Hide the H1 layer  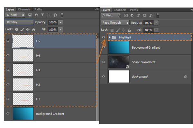pos(8,99)
